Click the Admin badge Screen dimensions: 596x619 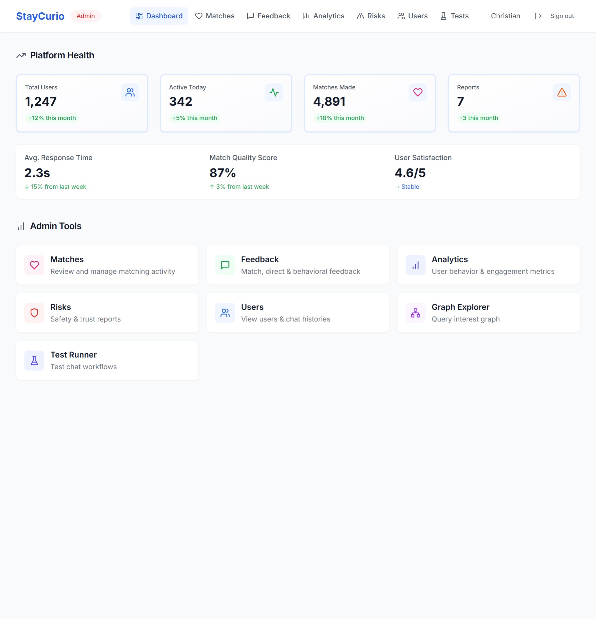tap(86, 16)
